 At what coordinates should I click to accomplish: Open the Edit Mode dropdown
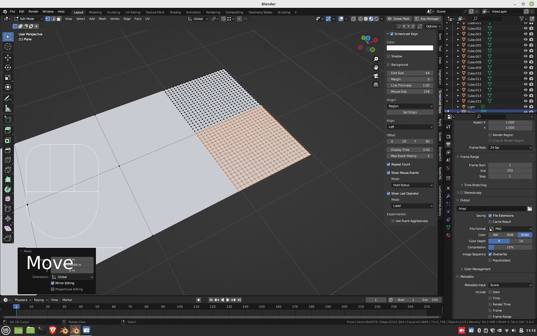(x=28, y=19)
